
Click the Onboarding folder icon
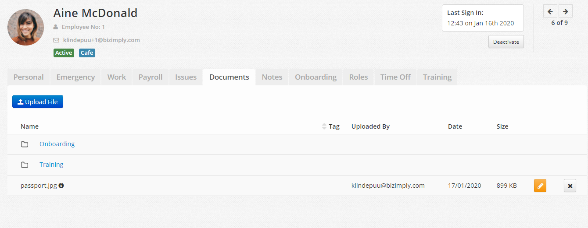pyautogui.click(x=25, y=144)
